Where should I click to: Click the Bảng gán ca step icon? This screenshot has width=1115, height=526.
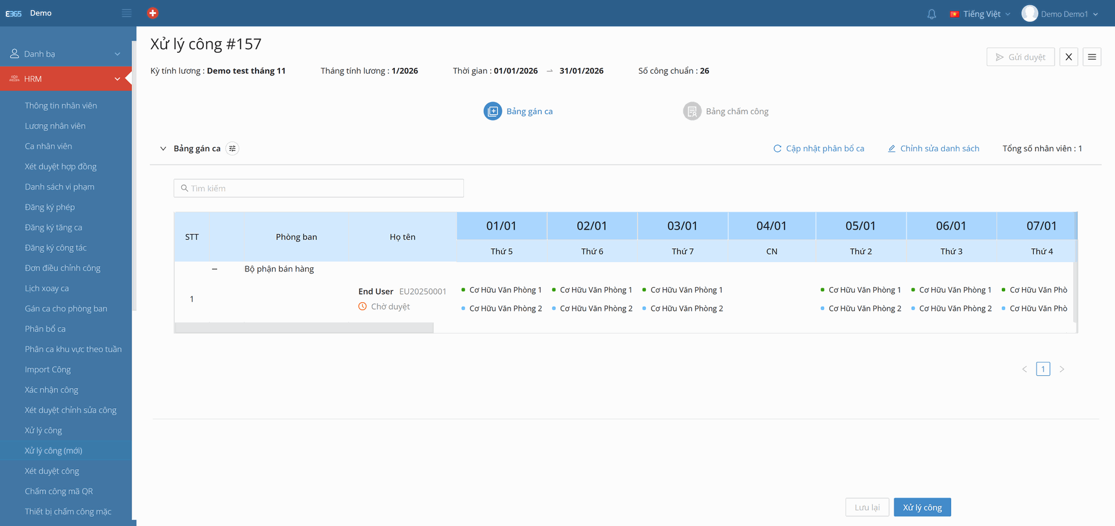[x=492, y=111]
